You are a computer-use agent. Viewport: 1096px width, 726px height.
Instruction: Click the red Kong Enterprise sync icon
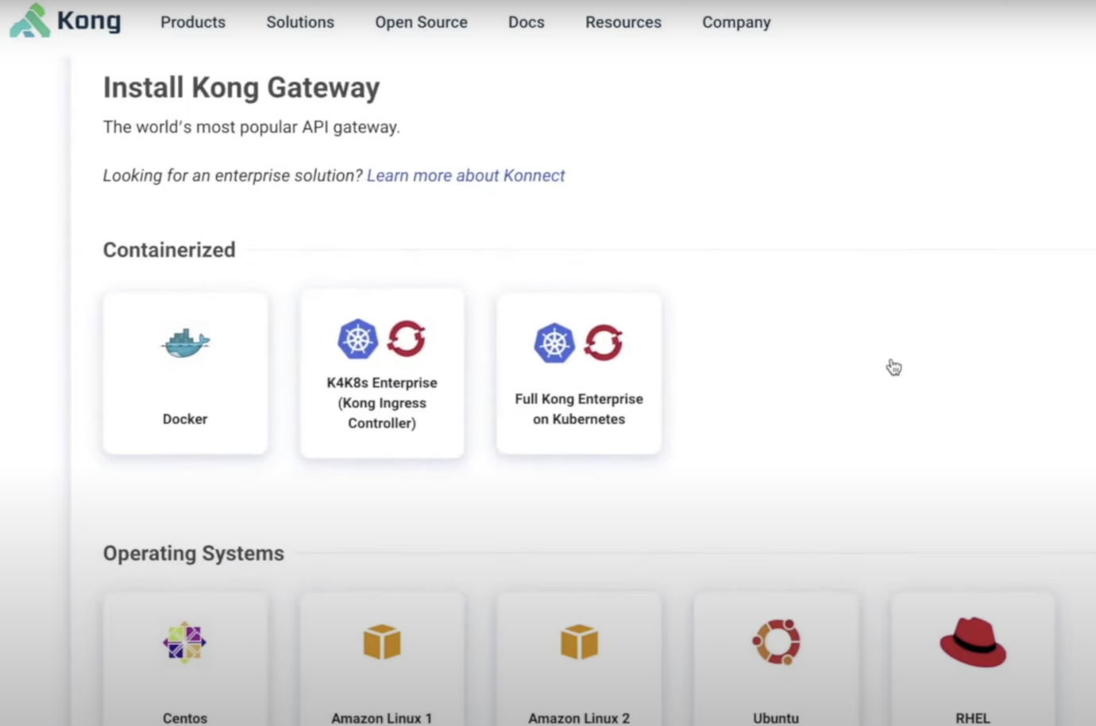click(x=406, y=339)
